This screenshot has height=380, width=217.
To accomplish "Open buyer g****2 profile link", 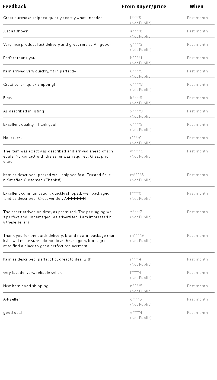I will tap(136, 45).
